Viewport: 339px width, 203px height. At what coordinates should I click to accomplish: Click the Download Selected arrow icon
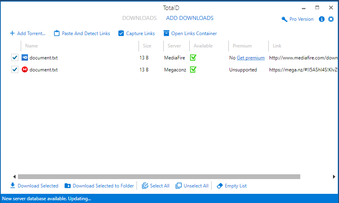click(x=12, y=185)
